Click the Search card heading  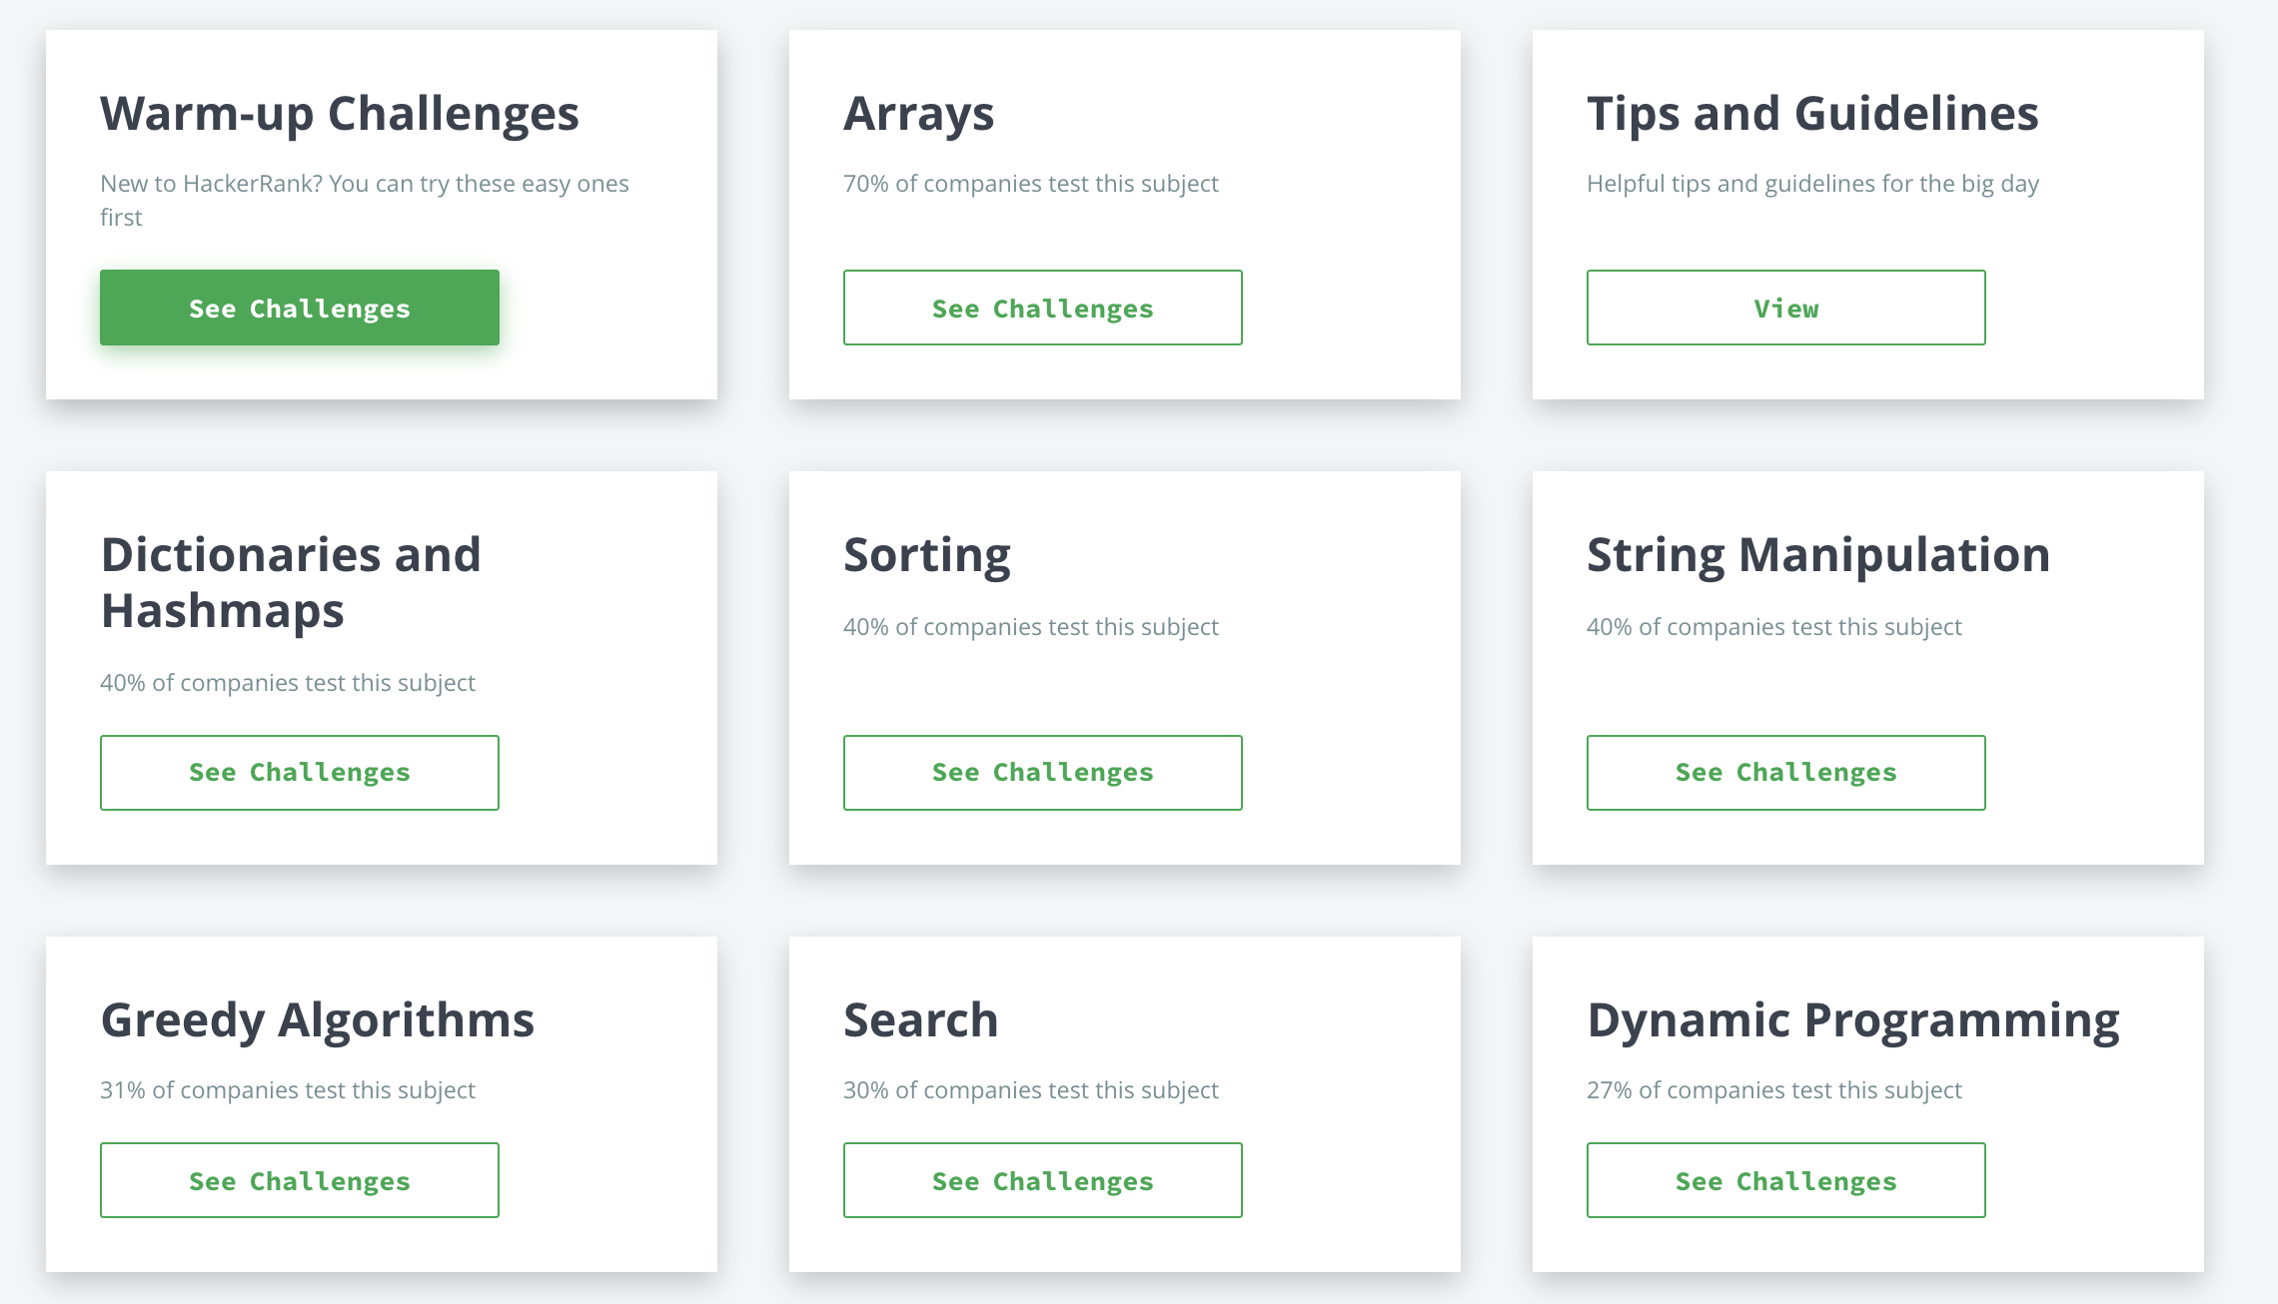pos(920,1020)
